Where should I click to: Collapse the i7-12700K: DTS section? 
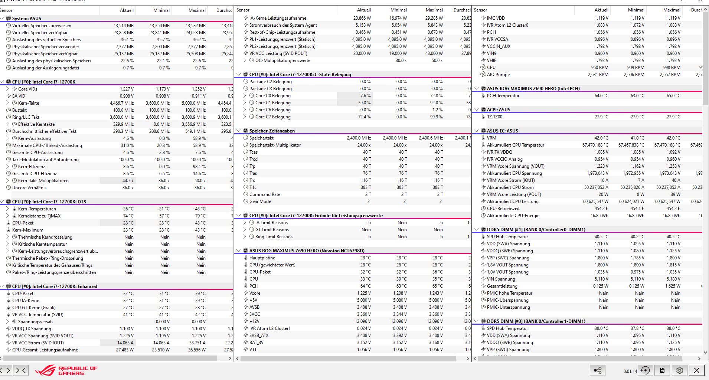pyautogui.click(x=2, y=202)
